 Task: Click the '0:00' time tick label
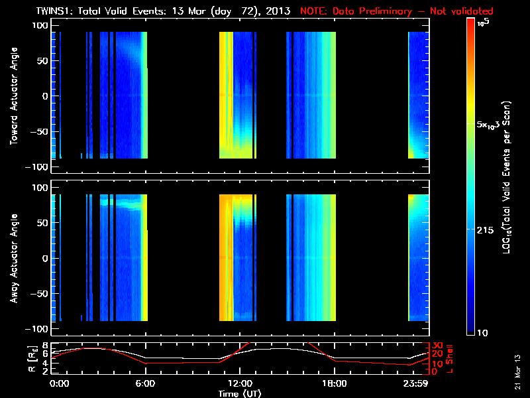tap(60, 383)
